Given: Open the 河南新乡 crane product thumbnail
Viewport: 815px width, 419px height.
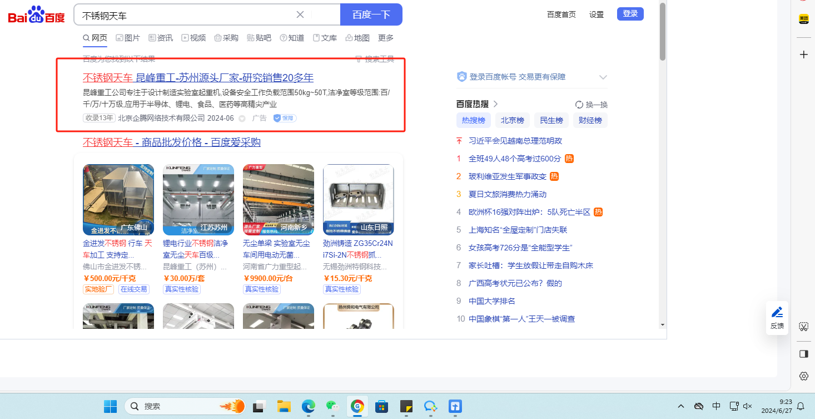Looking at the screenshot, I should click(279, 200).
